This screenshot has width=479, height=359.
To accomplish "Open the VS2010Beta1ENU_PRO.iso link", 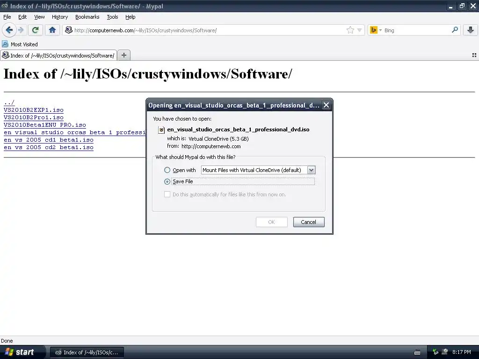I will [45, 125].
